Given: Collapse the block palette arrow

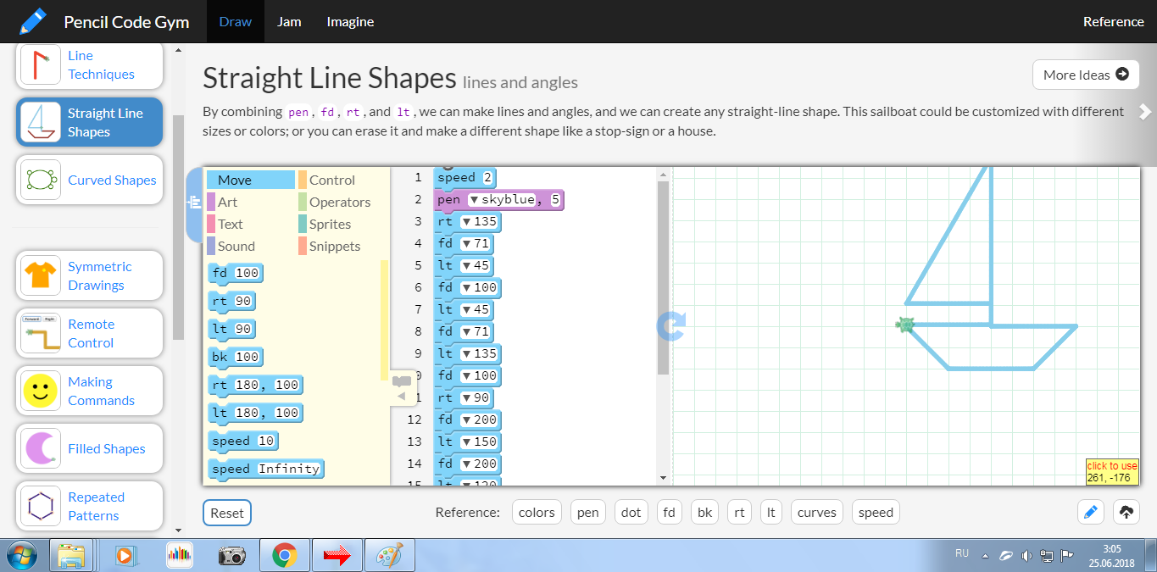Looking at the screenshot, I should pyautogui.click(x=402, y=396).
